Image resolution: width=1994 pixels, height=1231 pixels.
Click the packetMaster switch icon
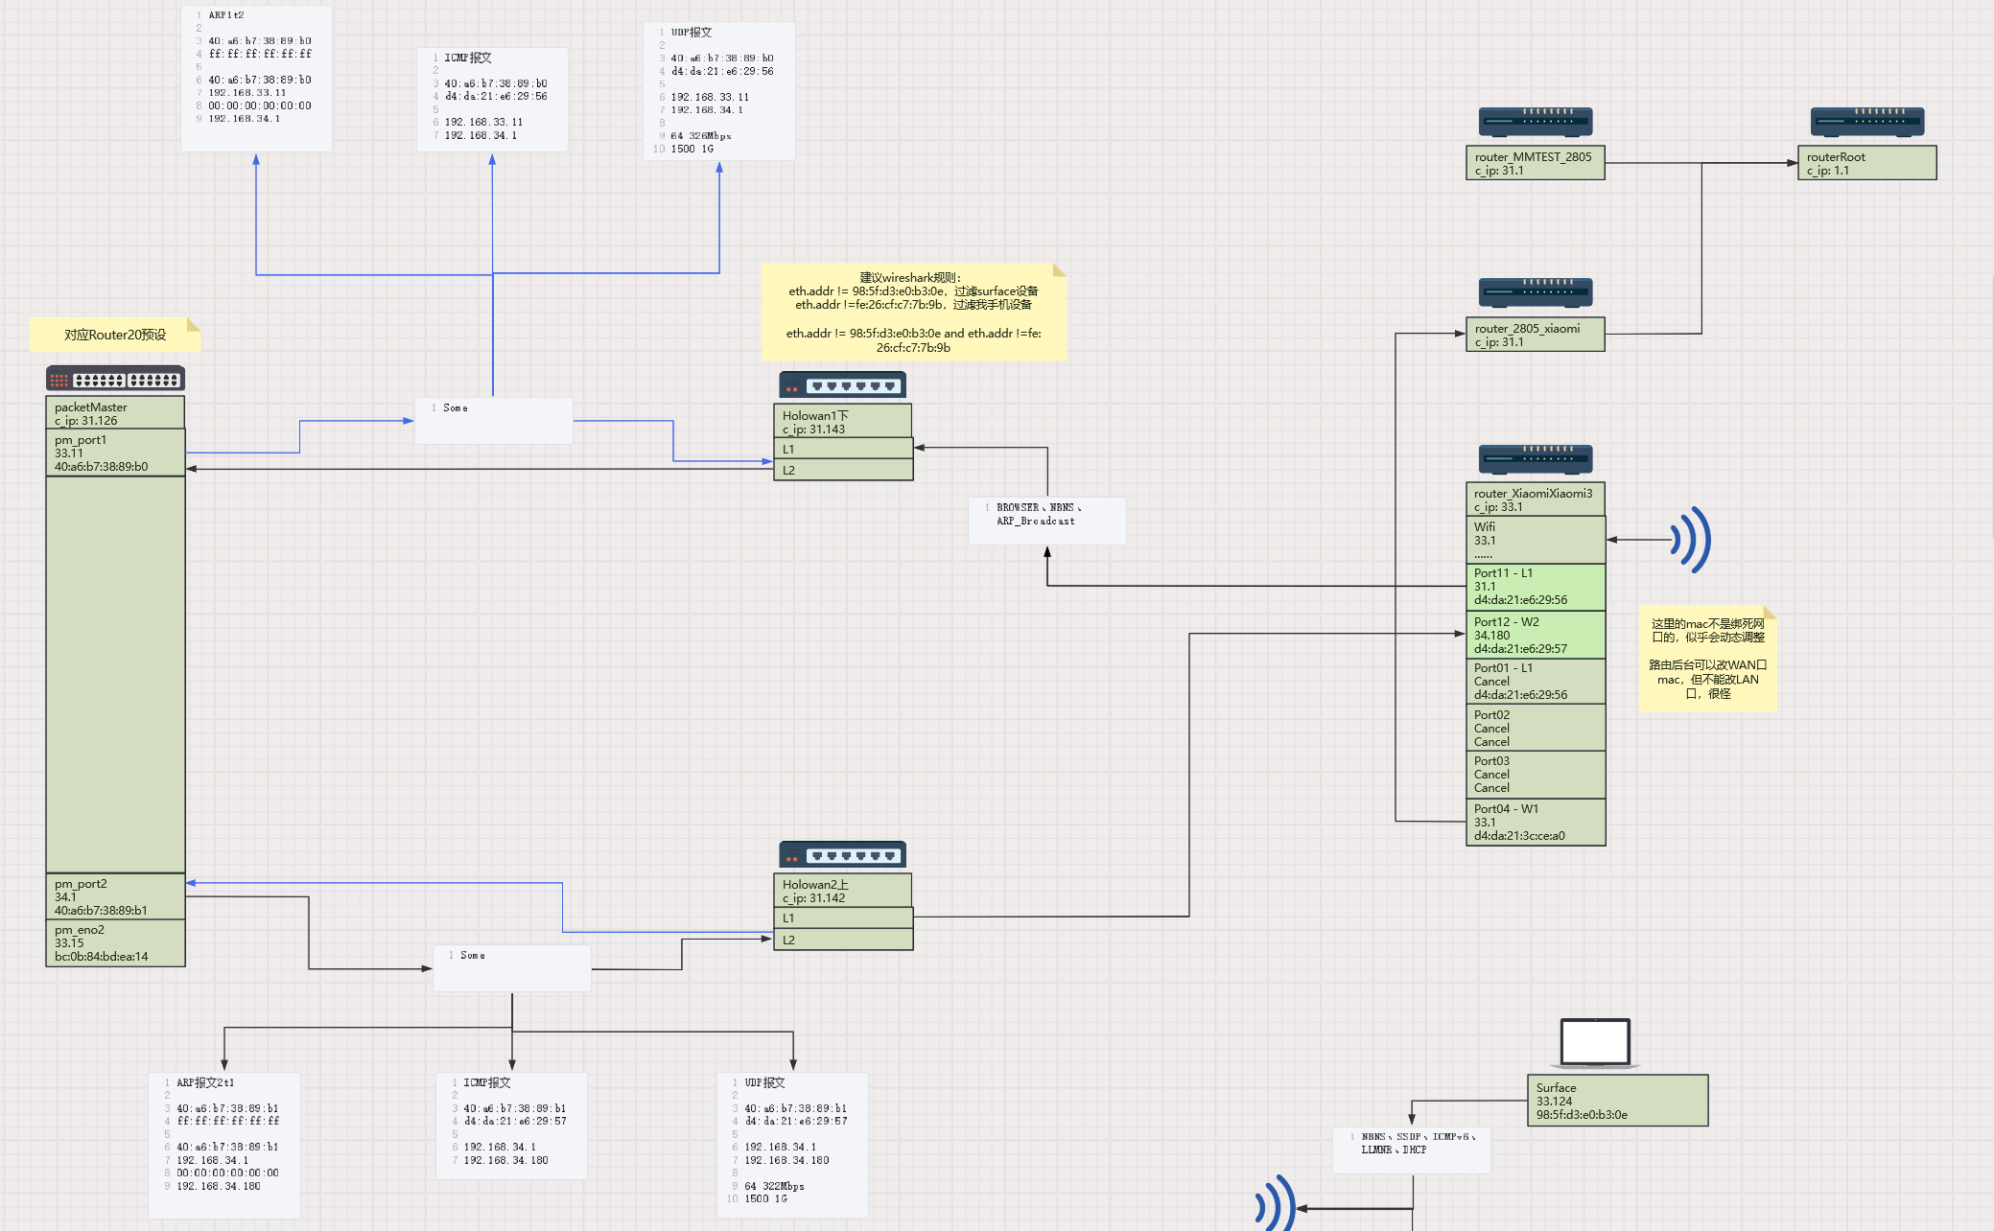[x=115, y=379]
